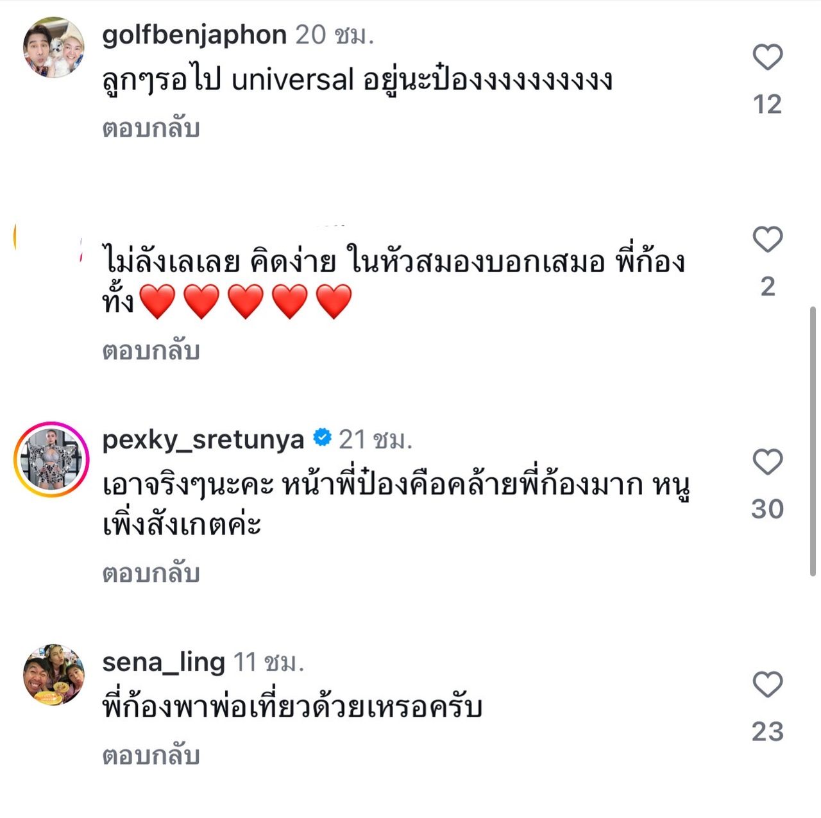Image resolution: width=821 pixels, height=818 pixels.
Task: Open pexky_sretunya's story ring avatar
Action: coord(51,459)
